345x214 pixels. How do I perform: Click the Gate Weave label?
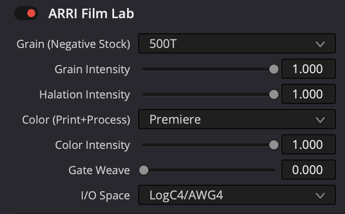99,170
